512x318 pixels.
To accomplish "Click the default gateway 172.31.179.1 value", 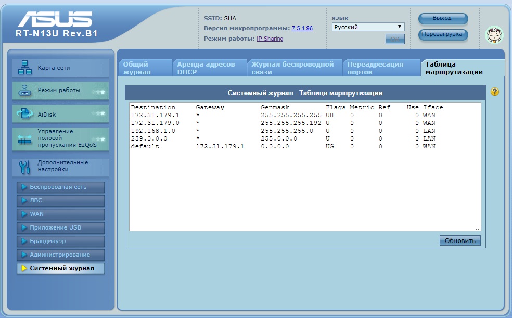I will point(220,147).
